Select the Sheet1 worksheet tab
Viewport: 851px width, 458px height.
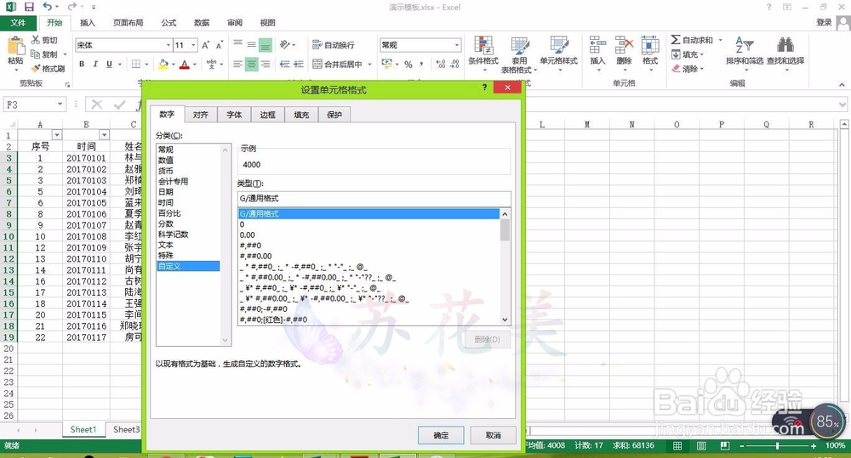83,429
